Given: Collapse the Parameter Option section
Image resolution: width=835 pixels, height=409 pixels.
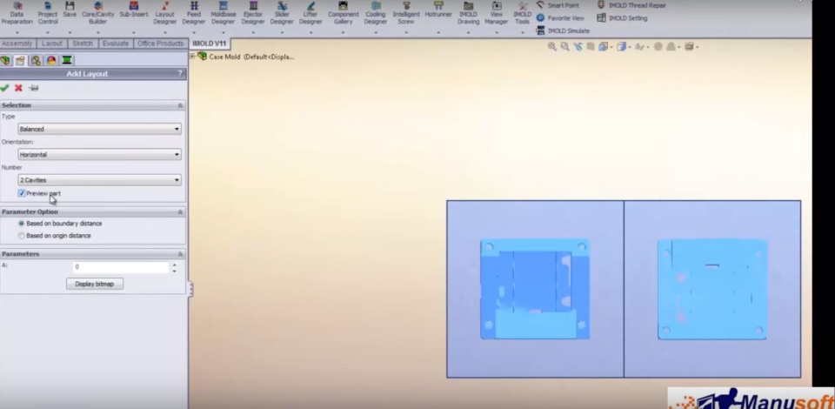Looking at the screenshot, I should coord(180,212).
